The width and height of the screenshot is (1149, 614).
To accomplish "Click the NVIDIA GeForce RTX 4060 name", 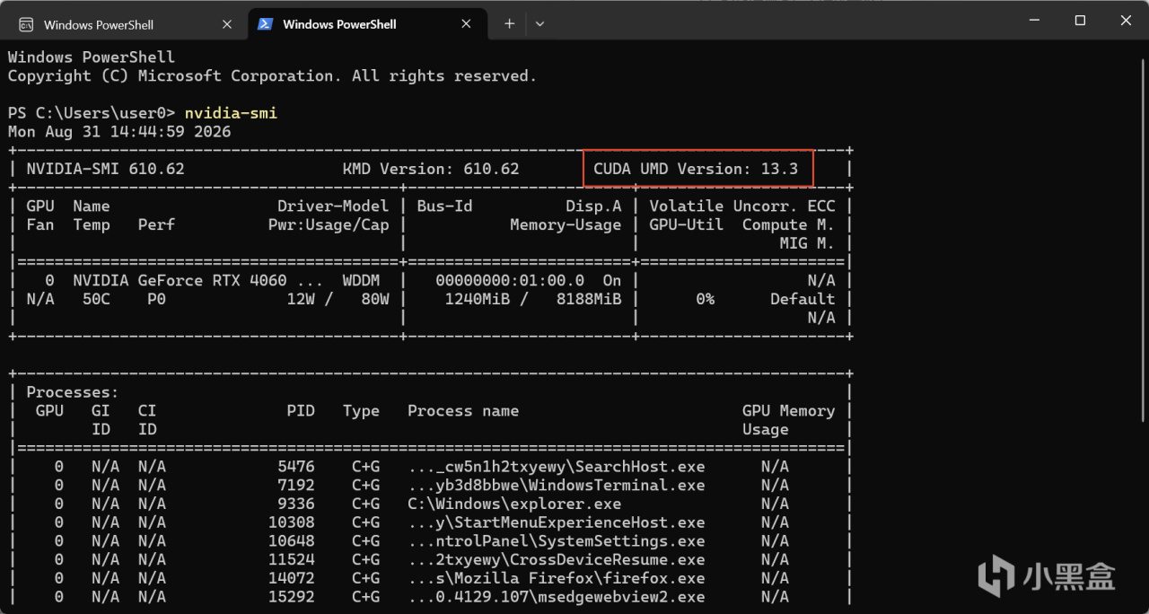I will click(x=180, y=280).
